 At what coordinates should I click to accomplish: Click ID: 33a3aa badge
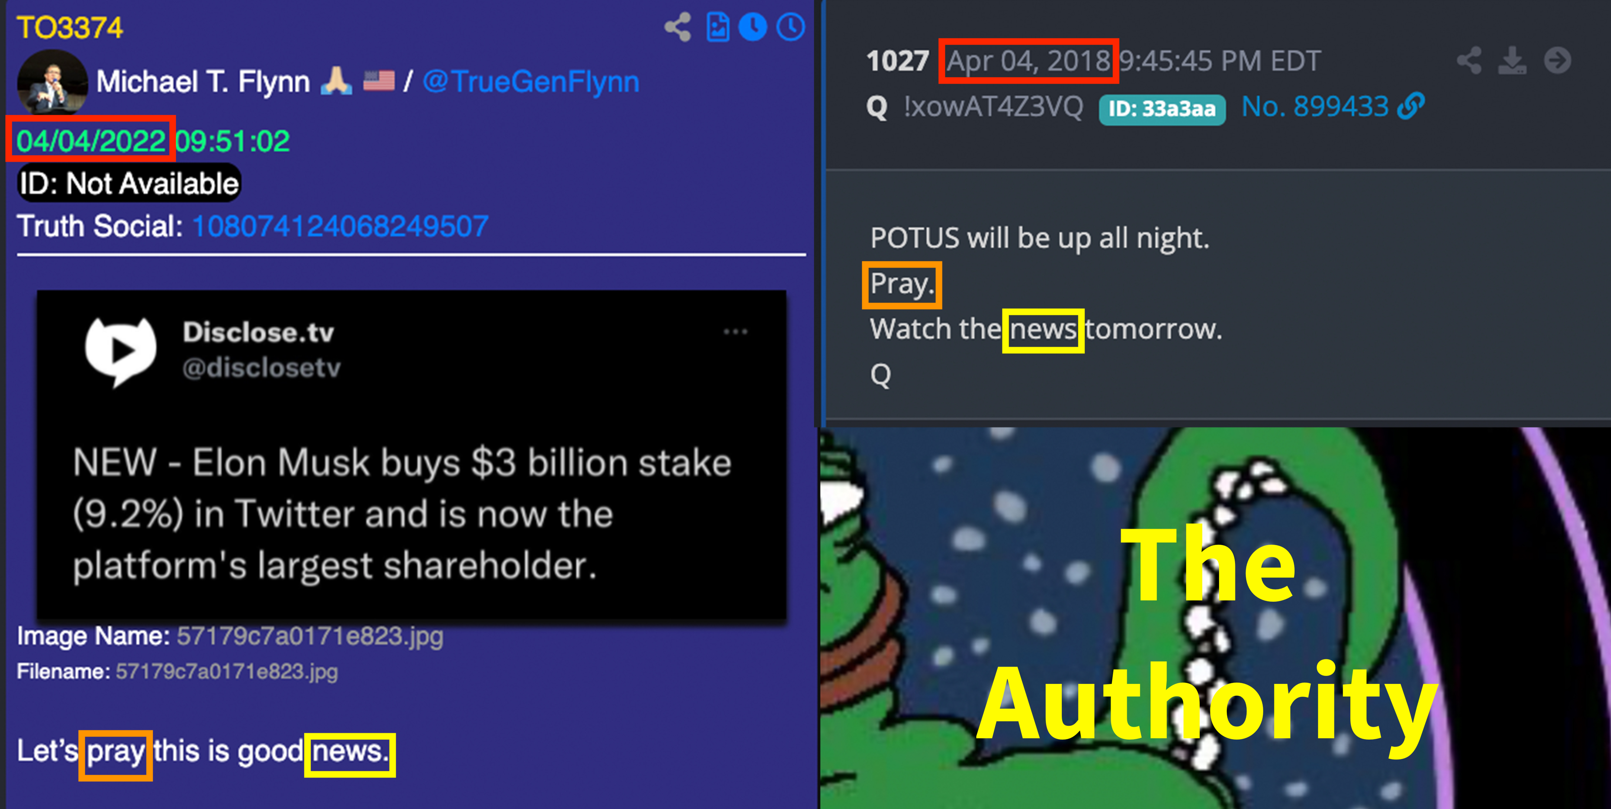coord(1162,109)
